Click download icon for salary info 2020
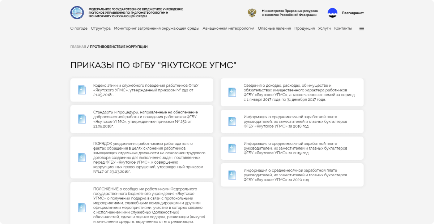This screenshot has height=224, width=434. click(x=232, y=175)
